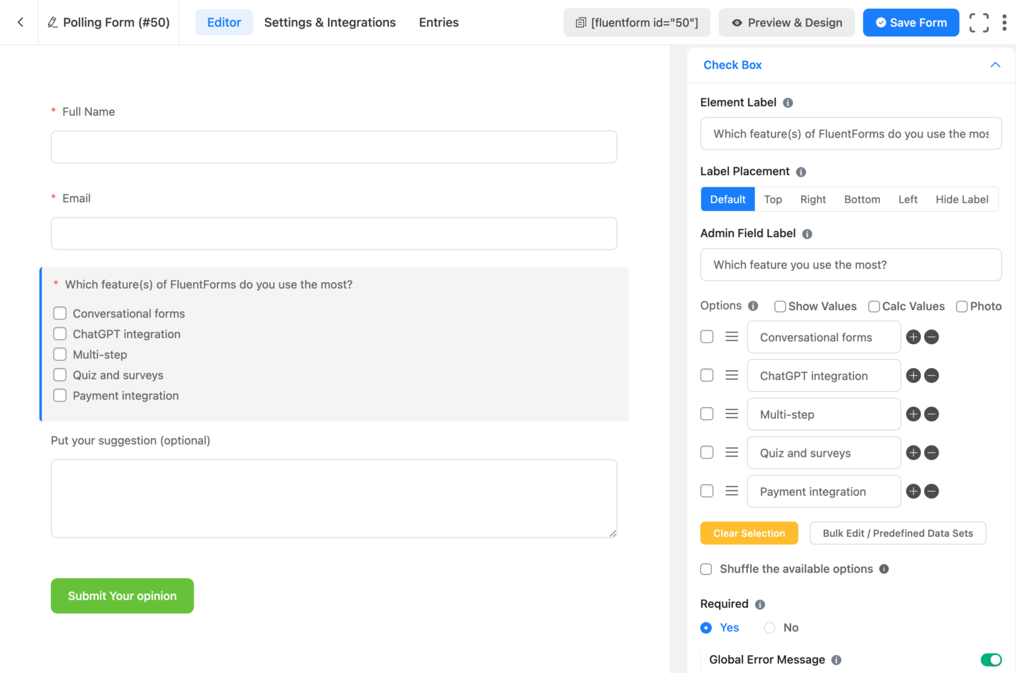Screen dimensions: 1016x673
Task: Copy the fluentform shortcode
Action: [636, 22]
